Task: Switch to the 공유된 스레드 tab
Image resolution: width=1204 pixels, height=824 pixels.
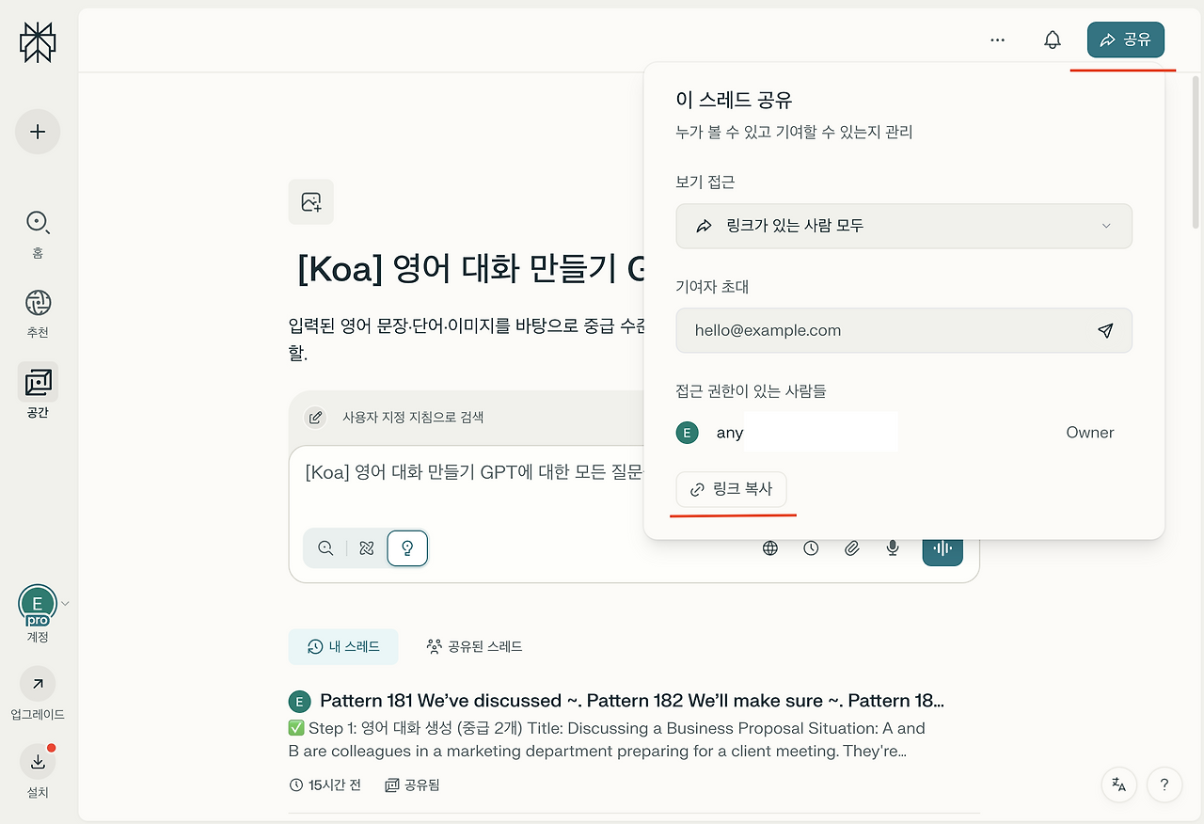Action: 474,646
